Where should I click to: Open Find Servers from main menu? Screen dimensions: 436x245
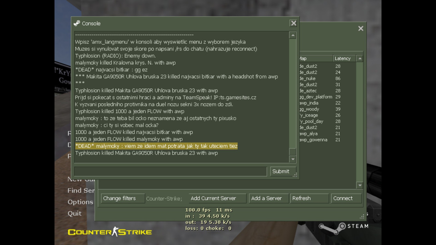[81, 191]
